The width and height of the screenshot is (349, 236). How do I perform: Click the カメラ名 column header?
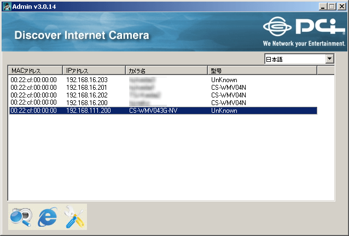(x=166, y=71)
